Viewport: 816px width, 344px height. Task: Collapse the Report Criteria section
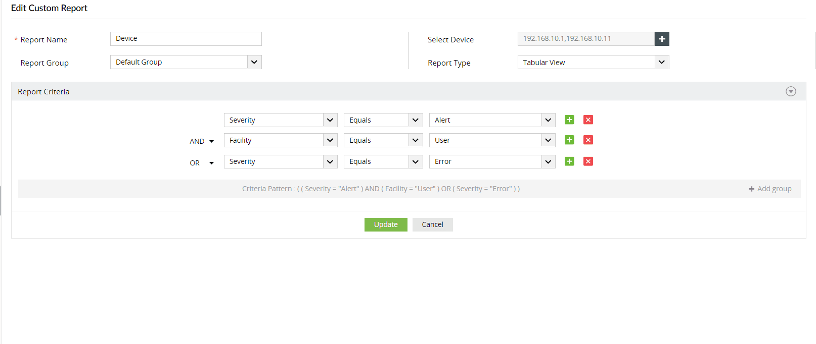(x=791, y=91)
